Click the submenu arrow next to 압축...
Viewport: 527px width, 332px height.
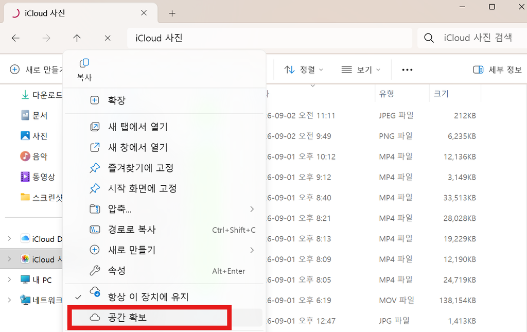pyautogui.click(x=252, y=209)
